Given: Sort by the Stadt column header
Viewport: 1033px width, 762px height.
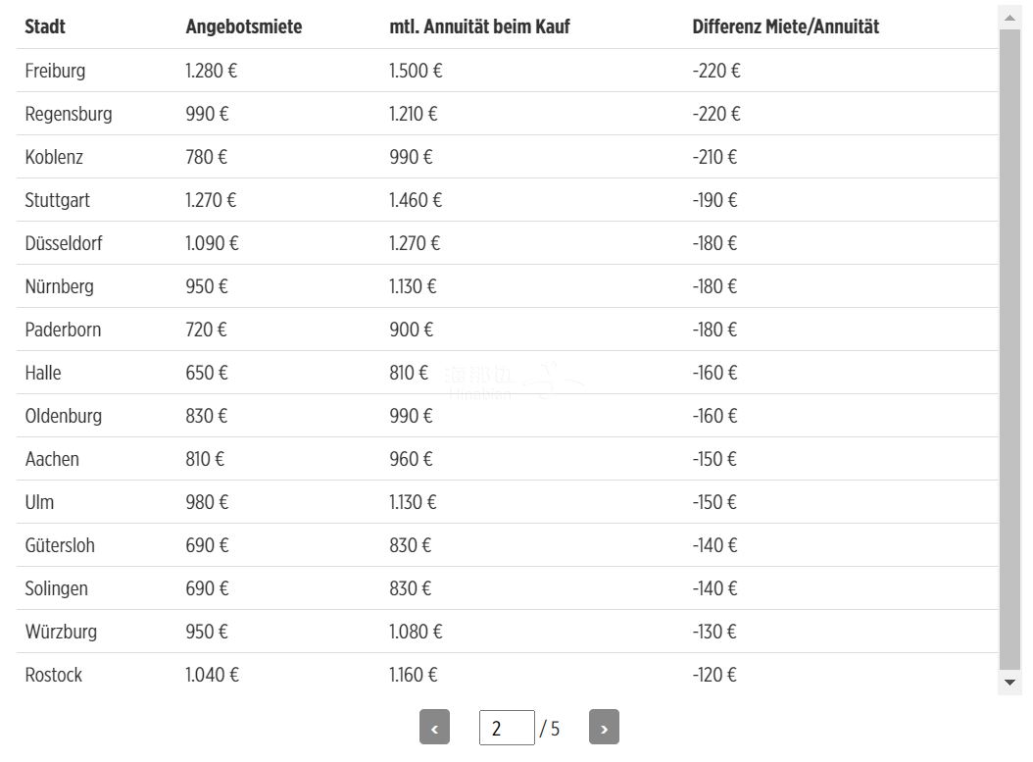Looking at the screenshot, I should pos(45,27).
